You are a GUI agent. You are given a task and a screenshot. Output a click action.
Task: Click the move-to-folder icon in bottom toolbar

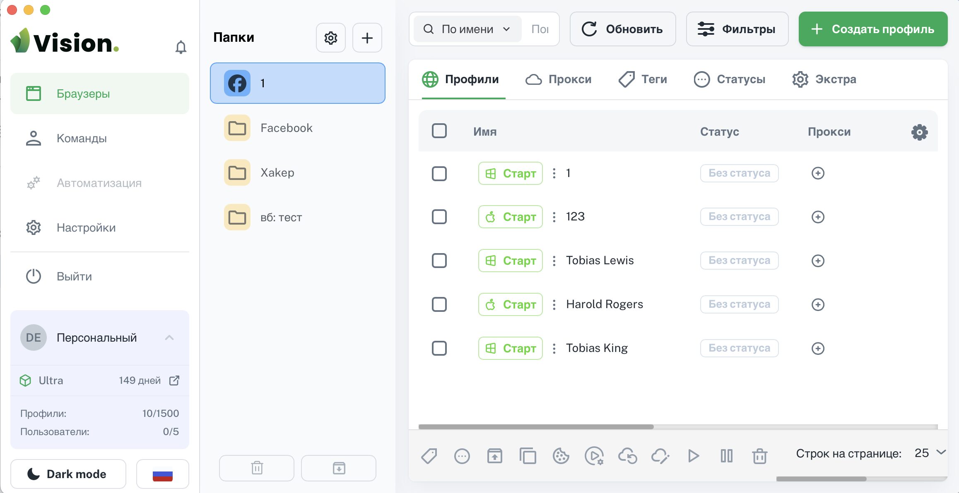tap(494, 456)
